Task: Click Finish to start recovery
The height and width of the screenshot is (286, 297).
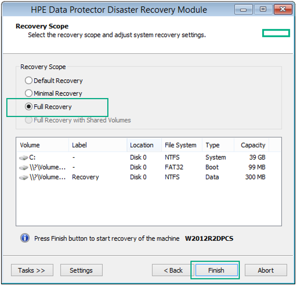Action: (216, 270)
